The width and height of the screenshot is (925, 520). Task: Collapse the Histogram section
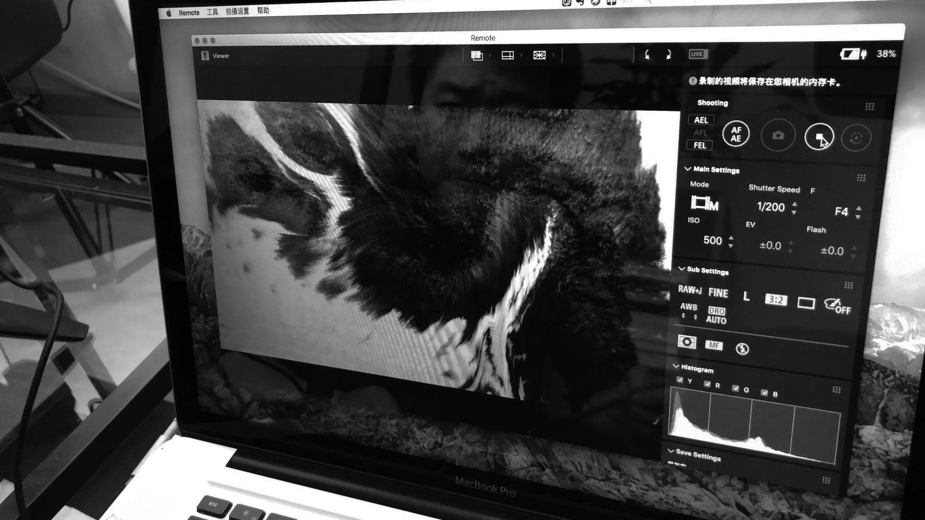[x=676, y=366]
